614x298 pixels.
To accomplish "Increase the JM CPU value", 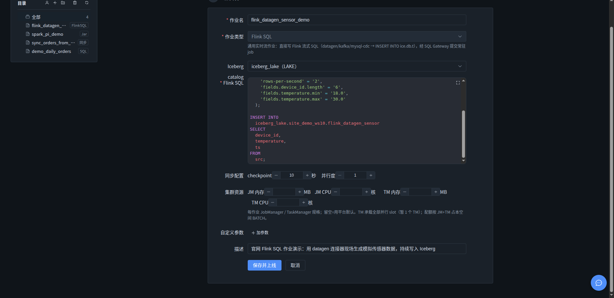I will point(367,192).
